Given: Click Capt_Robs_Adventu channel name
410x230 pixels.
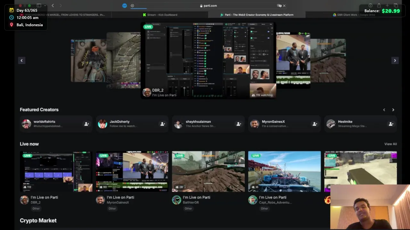Looking at the screenshot, I should [275, 203].
